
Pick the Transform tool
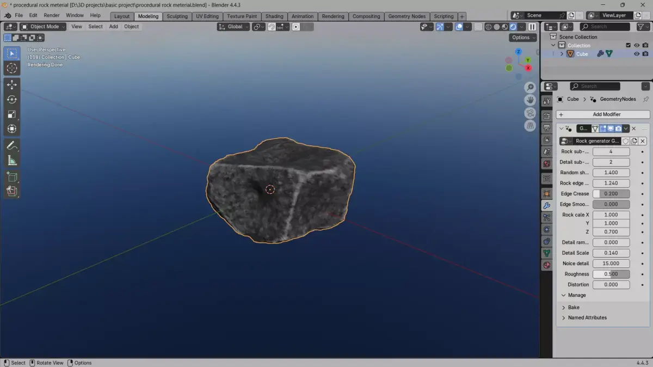pos(12,129)
